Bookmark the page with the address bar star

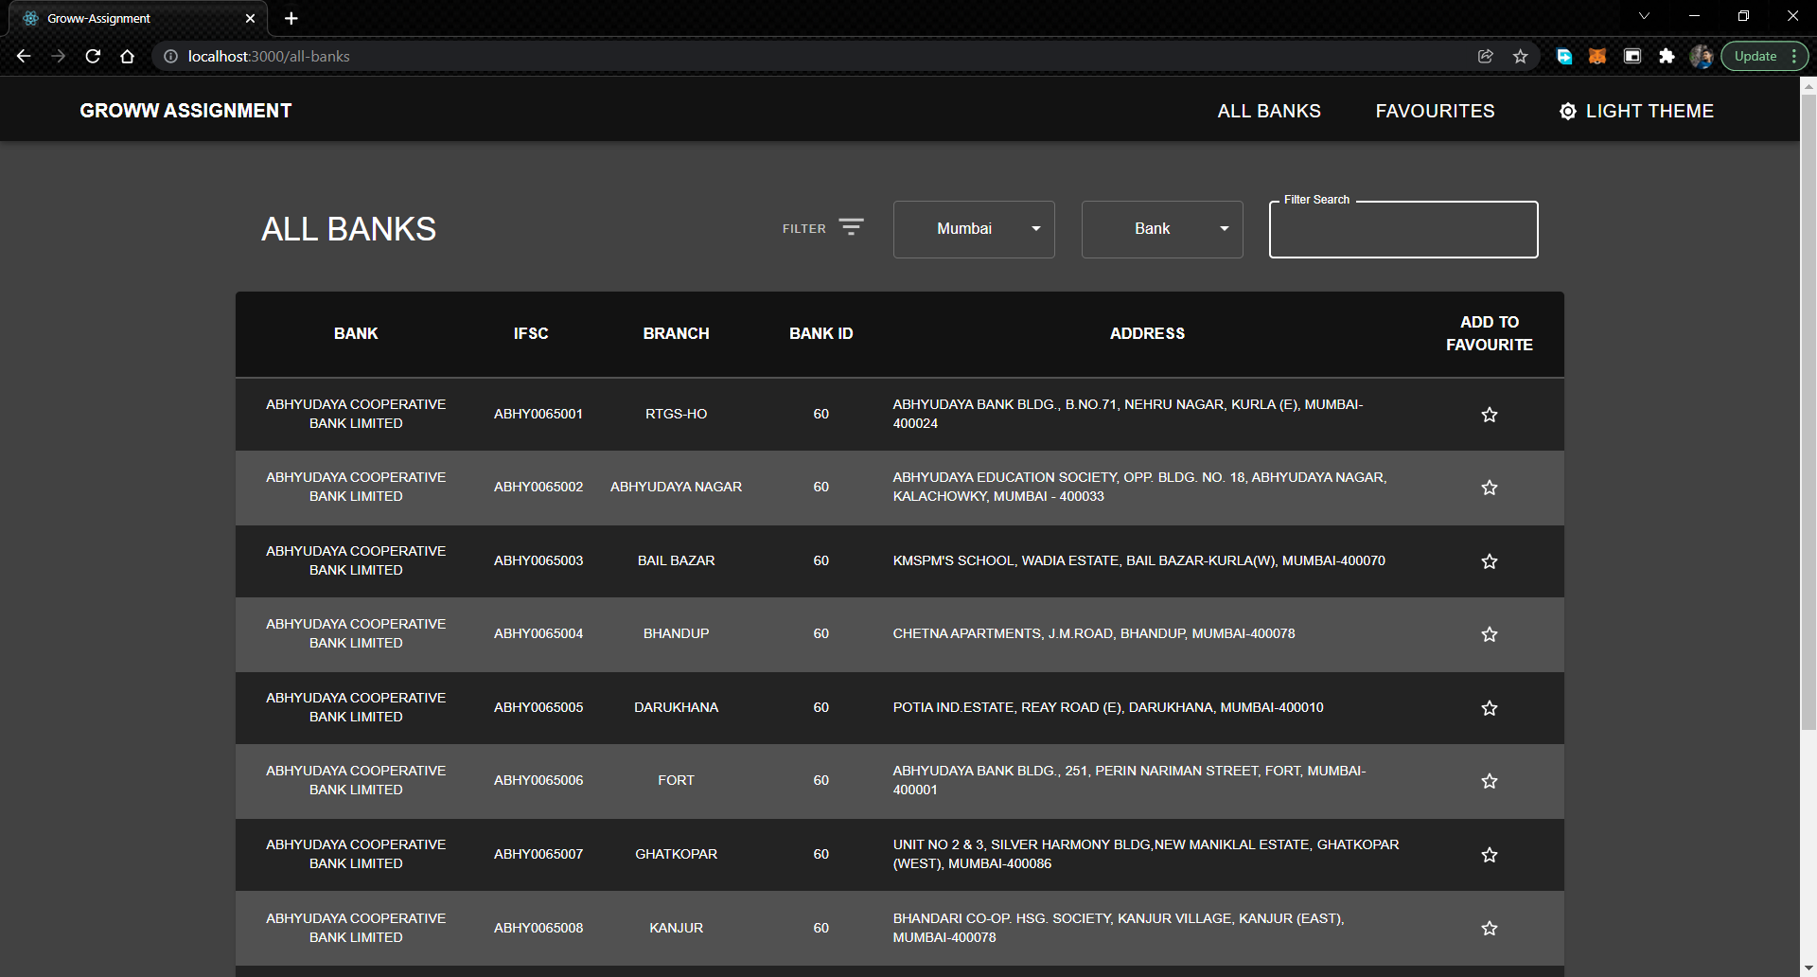[1521, 56]
